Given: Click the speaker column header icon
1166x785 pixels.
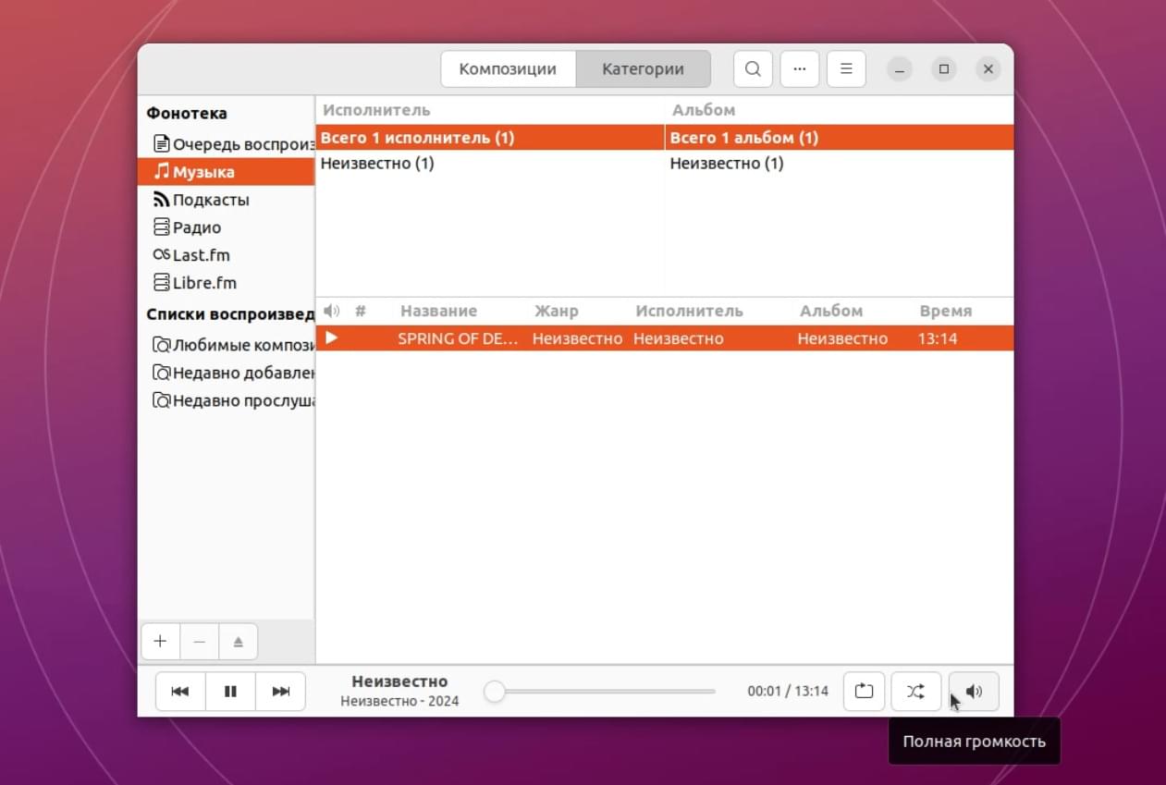Looking at the screenshot, I should point(332,312).
